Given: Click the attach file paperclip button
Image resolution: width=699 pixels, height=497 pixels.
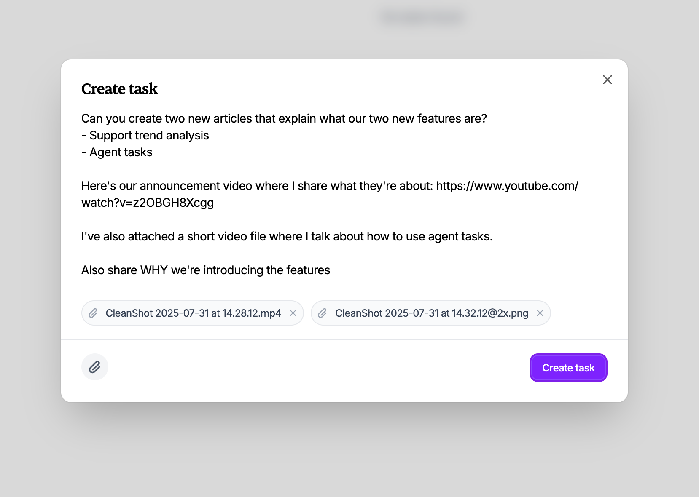Looking at the screenshot, I should [x=95, y=367].
